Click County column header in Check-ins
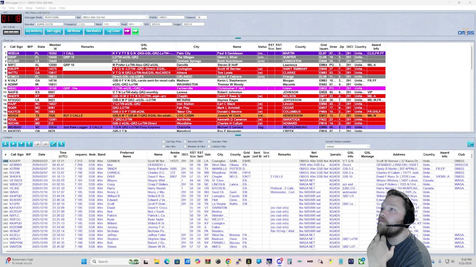Image resolution: width=476 pixels, height=267 pixels. tap(300, 47)
